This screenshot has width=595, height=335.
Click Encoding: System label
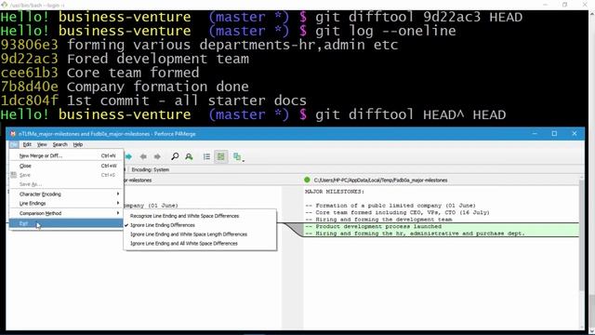tap(151, 169)
